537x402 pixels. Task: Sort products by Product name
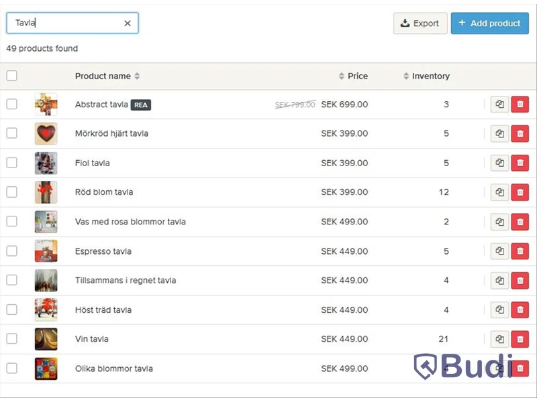click(x=107, y=76)
